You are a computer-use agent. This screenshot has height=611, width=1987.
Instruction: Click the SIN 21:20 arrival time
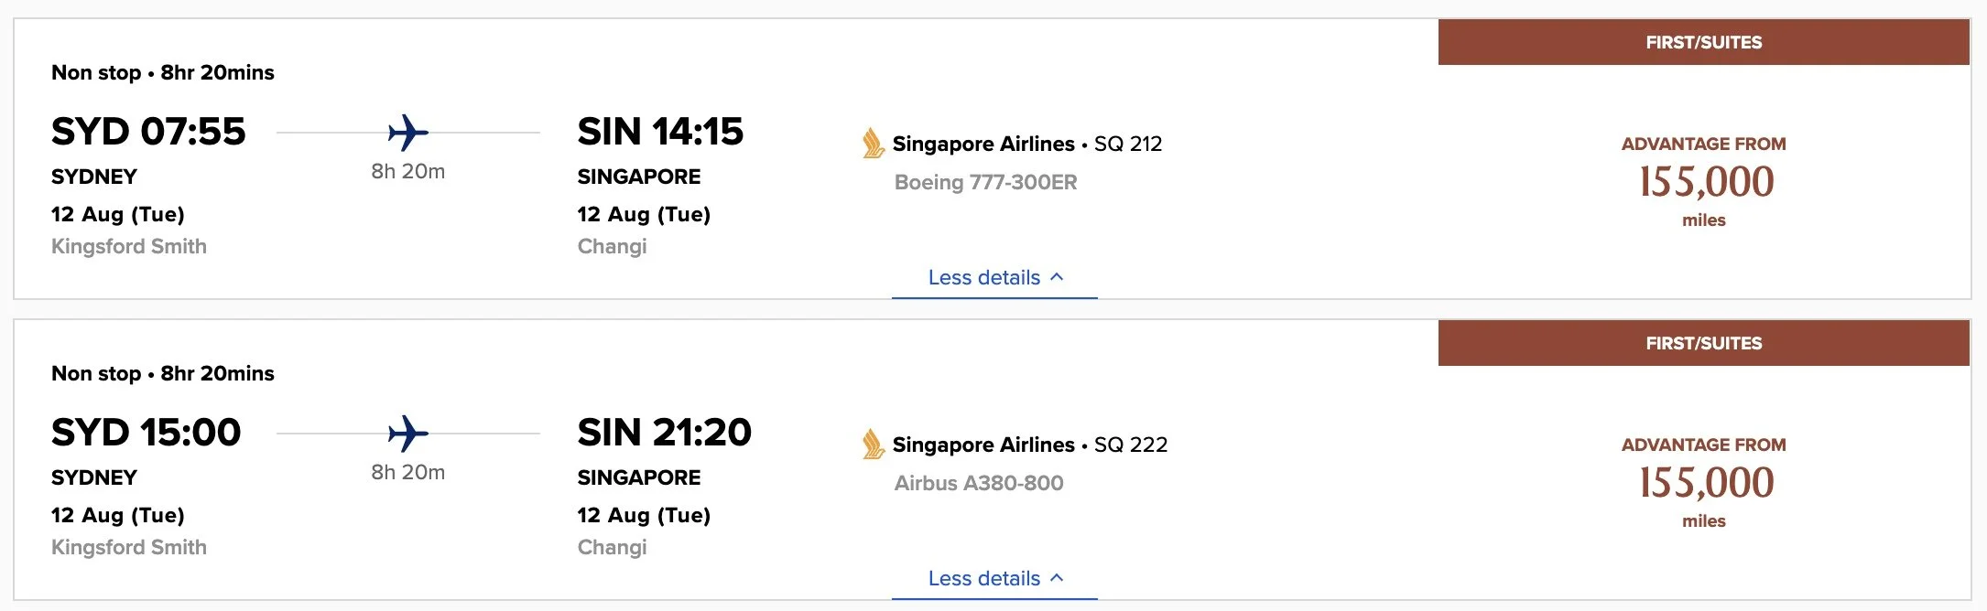(x=664, y=433)
